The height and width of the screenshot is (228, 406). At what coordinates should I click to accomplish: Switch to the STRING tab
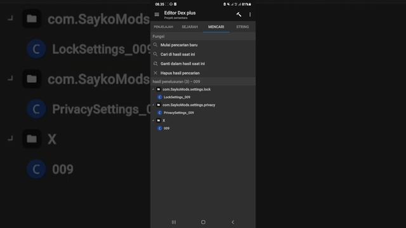tap(242, 27)
